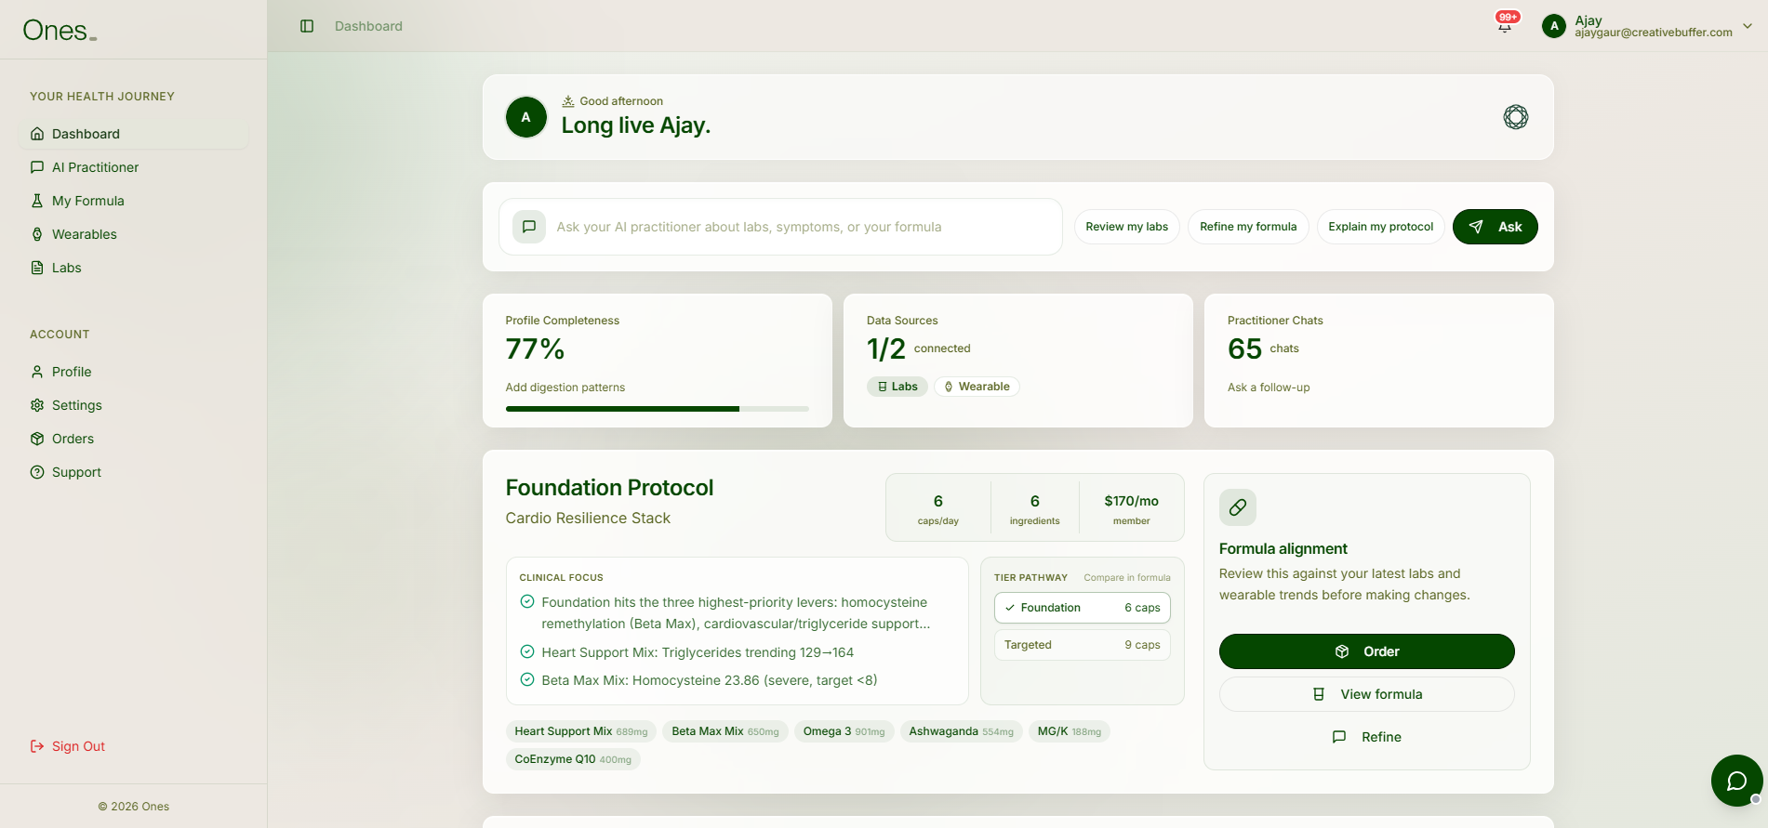Expand the account menu chevron

coord(1748,26)
